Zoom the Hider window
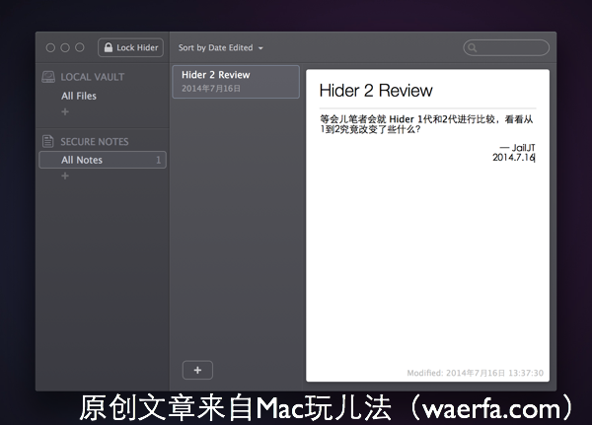This screenshot has height=425, width=592. (x=80, y=47)
